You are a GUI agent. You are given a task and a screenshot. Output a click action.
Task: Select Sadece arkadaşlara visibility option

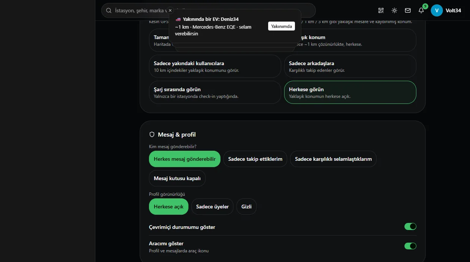click(350, 66)
